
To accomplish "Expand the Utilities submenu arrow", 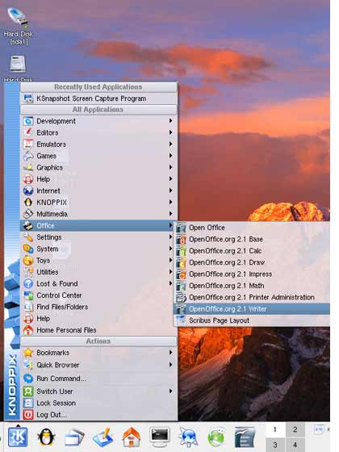I will pos(170,272).
